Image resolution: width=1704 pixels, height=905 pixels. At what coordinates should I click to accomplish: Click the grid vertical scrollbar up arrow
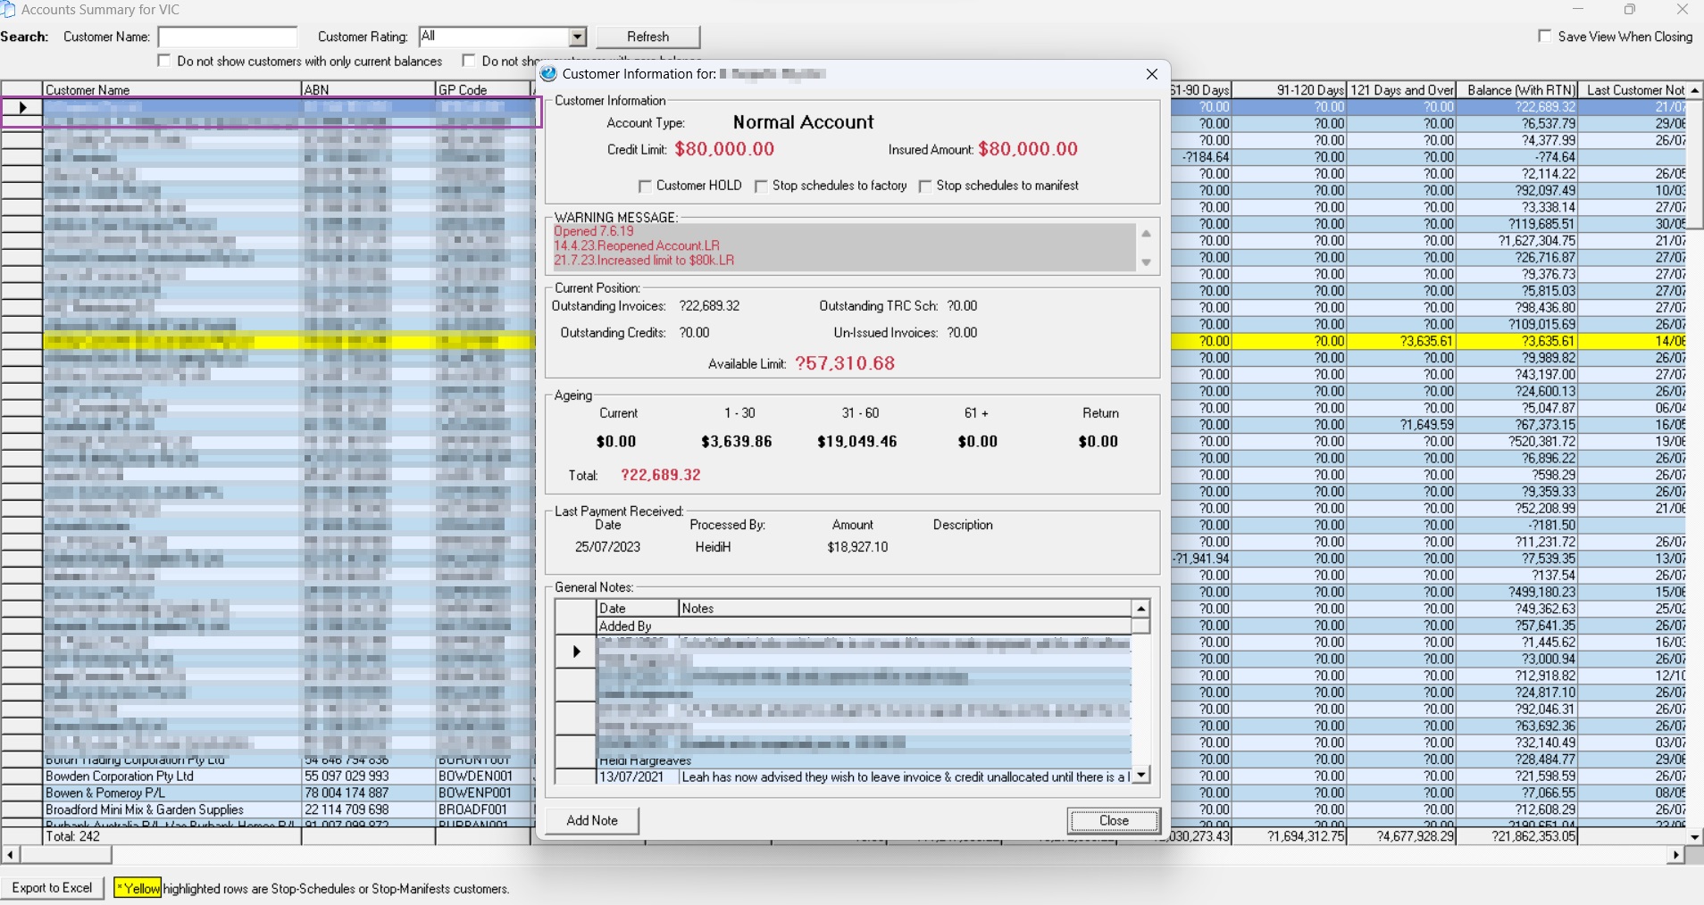tap(1692, 90)
